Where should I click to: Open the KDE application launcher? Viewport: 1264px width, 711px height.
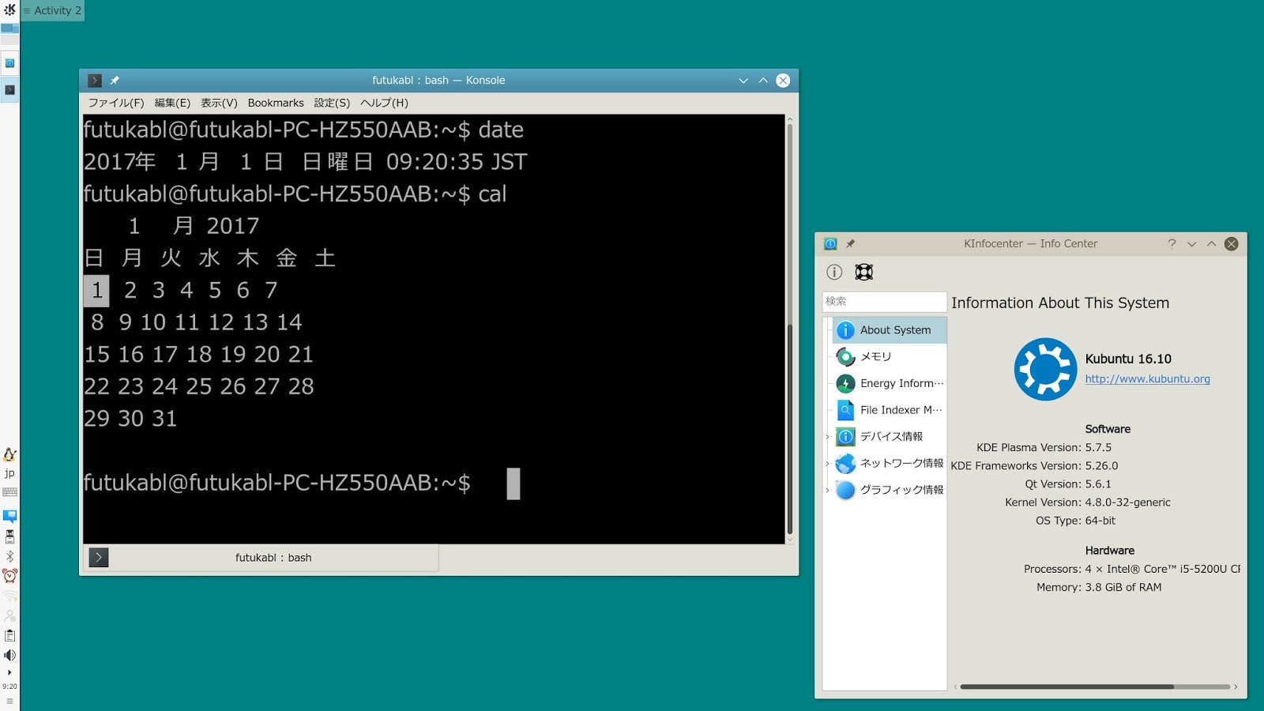click(9, 9)
